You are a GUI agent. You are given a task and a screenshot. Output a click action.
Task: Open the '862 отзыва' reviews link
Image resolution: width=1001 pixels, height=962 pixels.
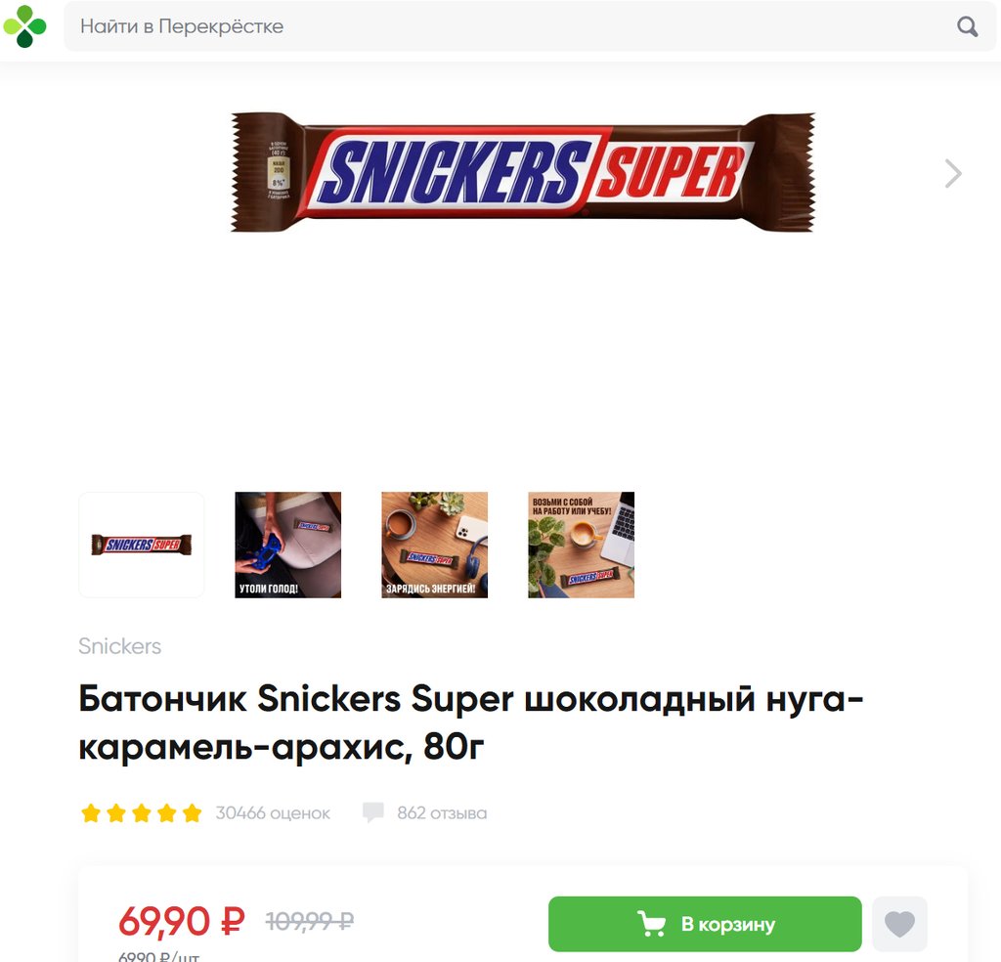[x=442, y=813]
